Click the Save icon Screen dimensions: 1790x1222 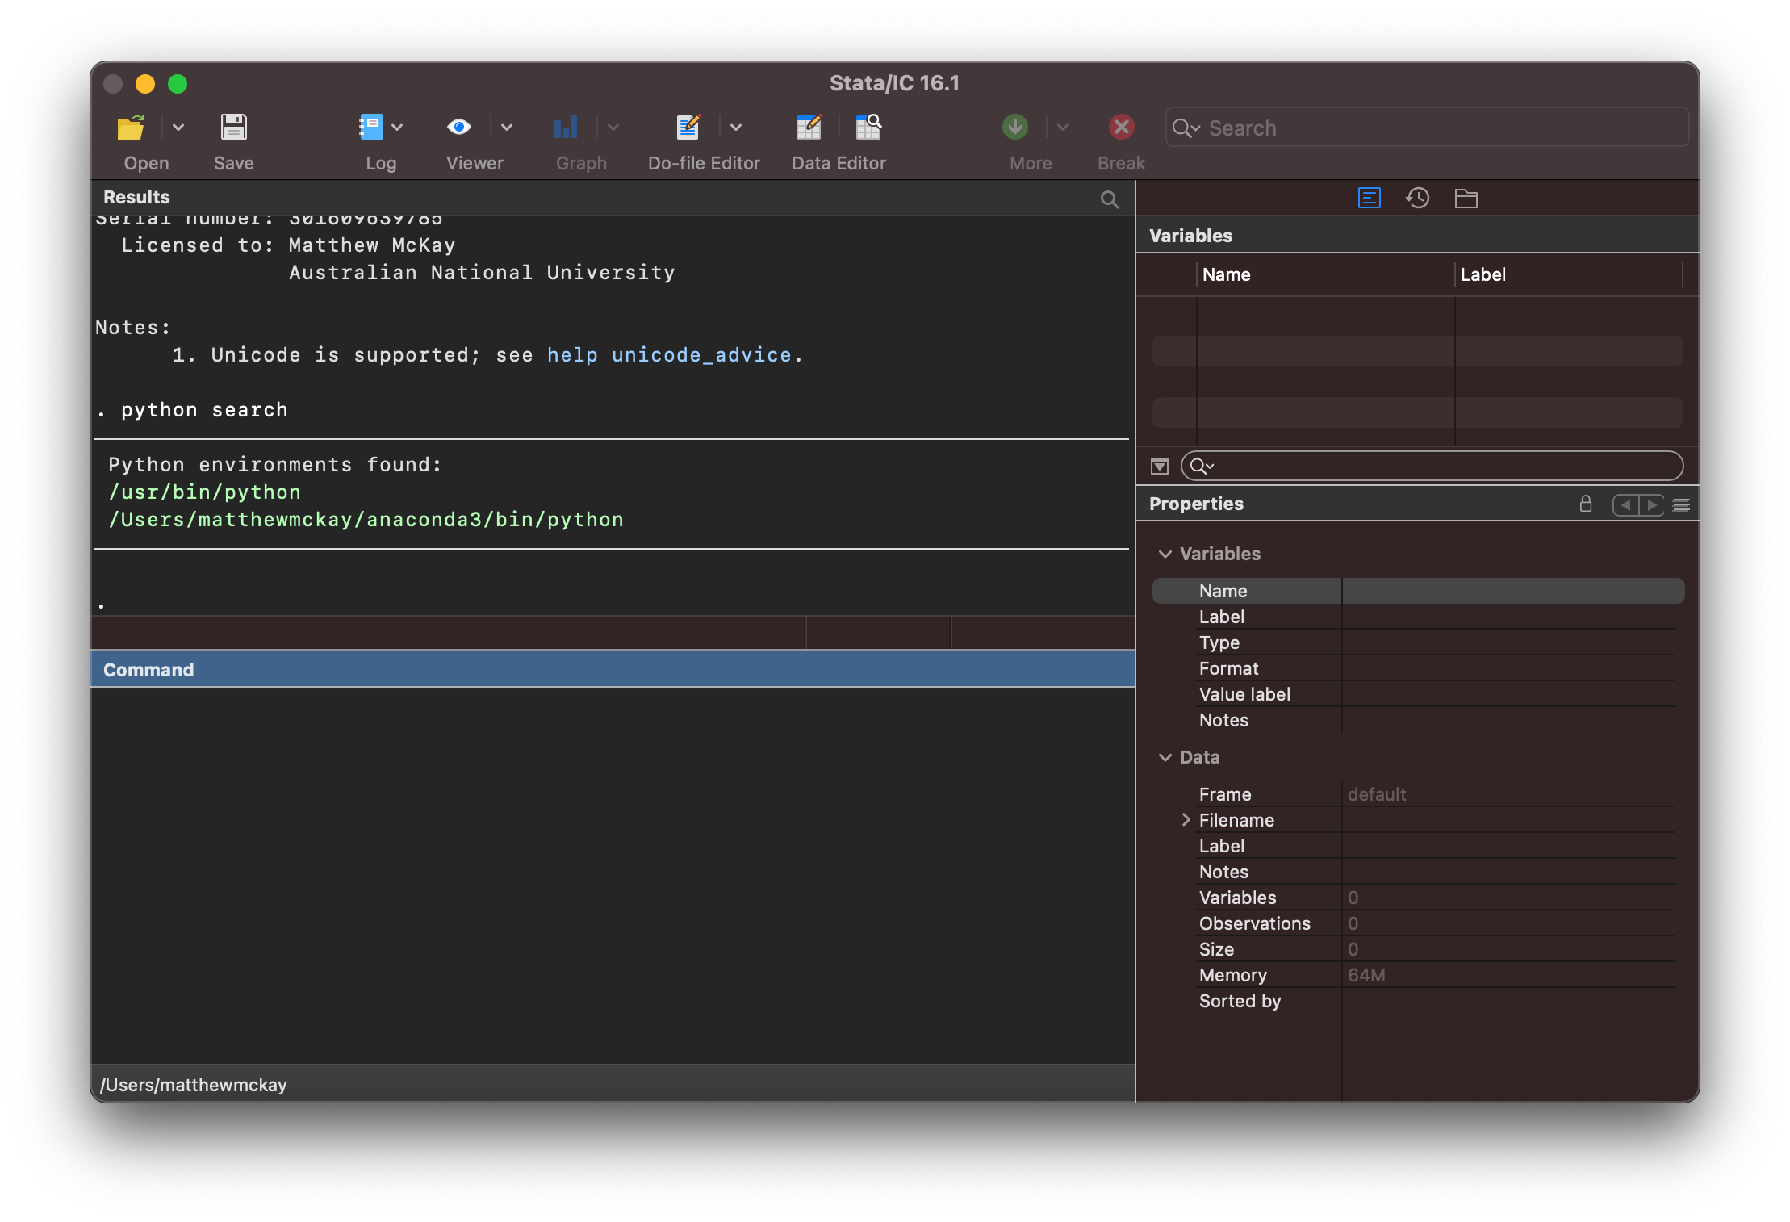(x=234, y=128)
